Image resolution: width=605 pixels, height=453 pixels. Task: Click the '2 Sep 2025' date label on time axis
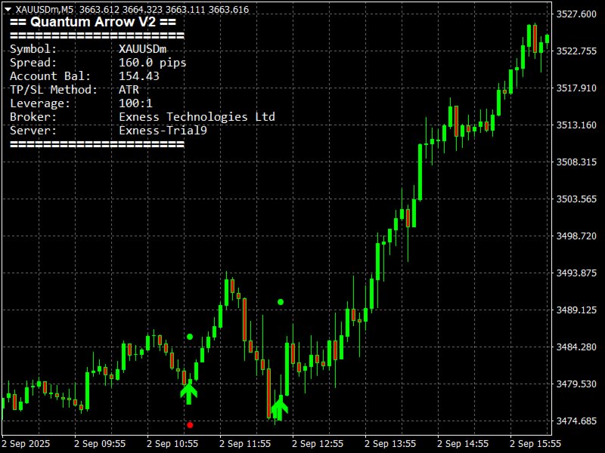point(26,444)
